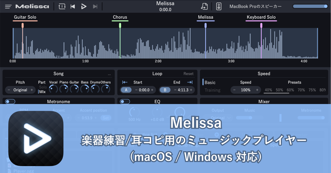Apply the 60% speed preset

point(290,90)
